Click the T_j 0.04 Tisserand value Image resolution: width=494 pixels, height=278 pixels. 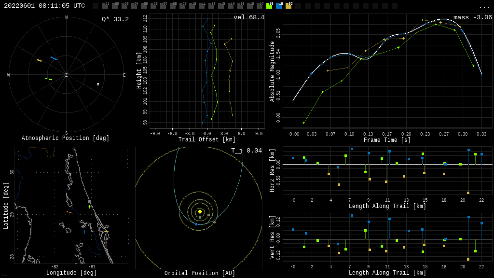(x=246, y=151)
